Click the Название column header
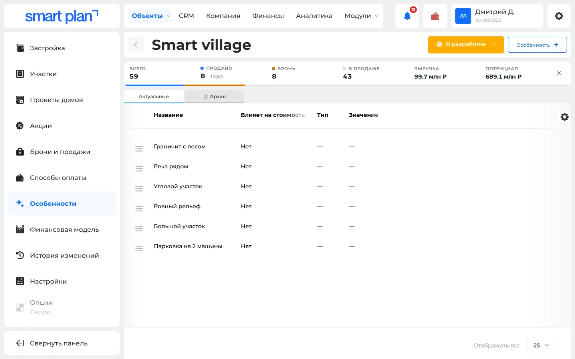This screenshot has width=575, height=359. pos(169,115)
